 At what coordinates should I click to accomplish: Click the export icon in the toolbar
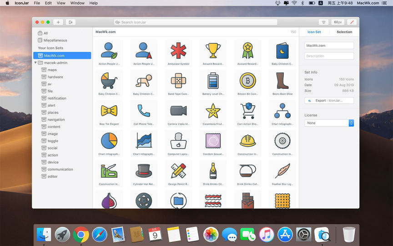(71, 22)
